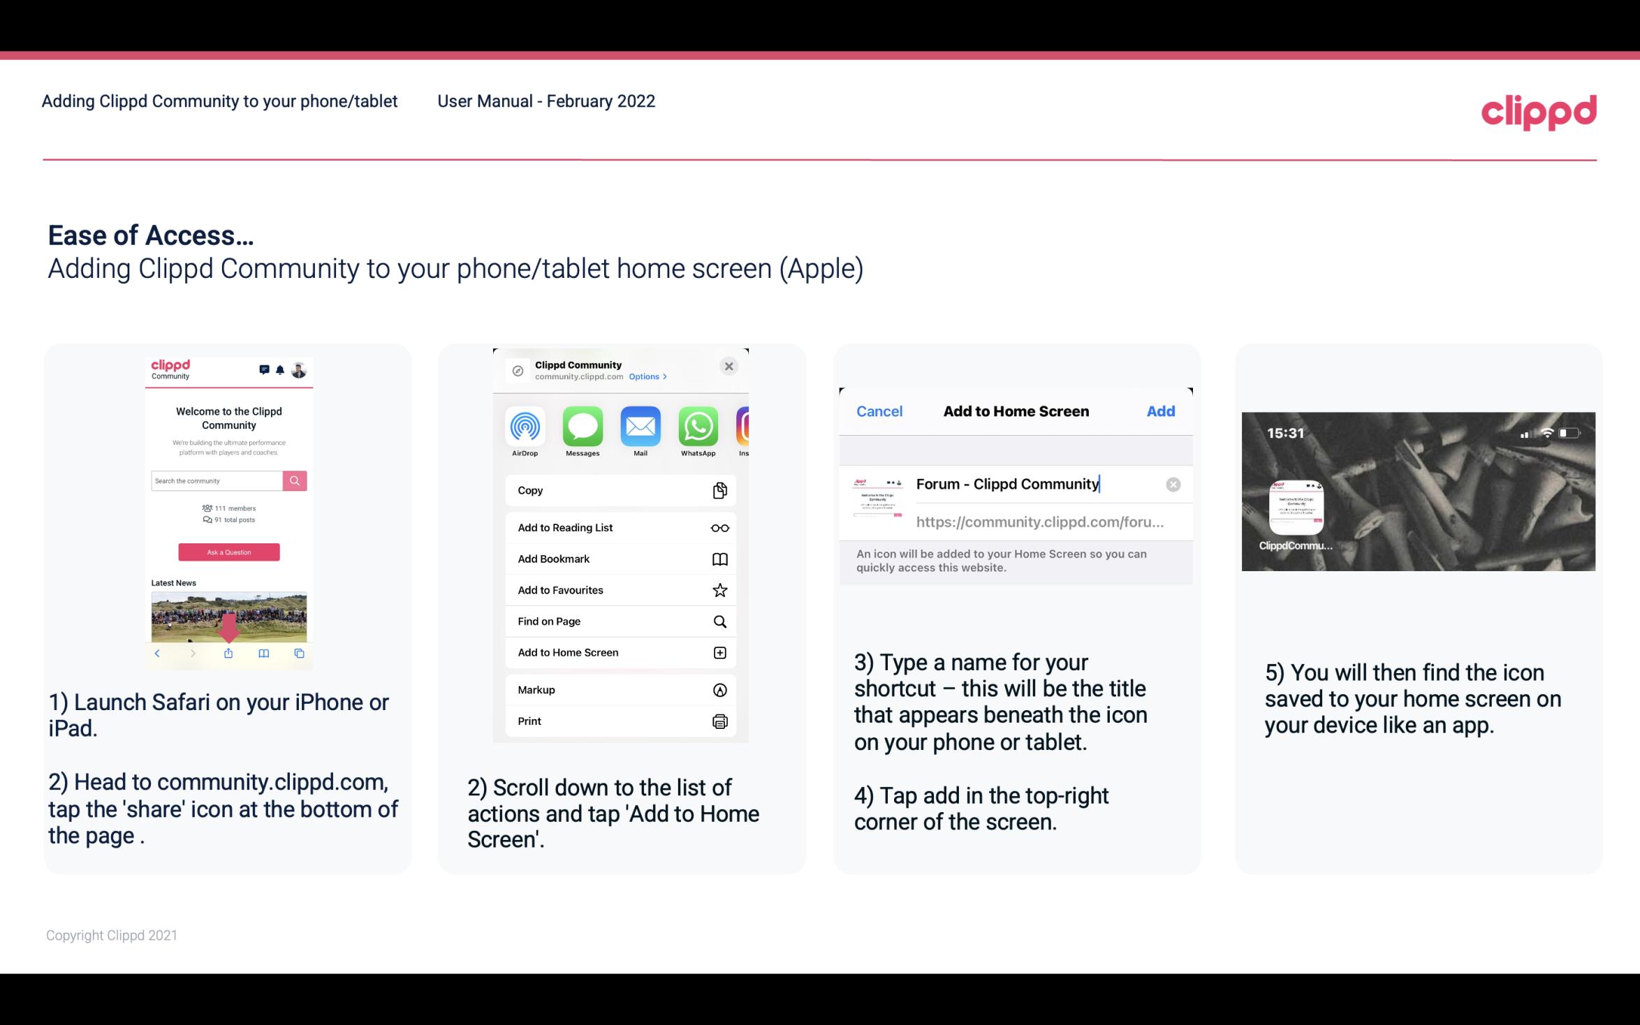Toggle the Add to Reading List option
The image size is (1640, 1025).
click(x=617, y=526)
